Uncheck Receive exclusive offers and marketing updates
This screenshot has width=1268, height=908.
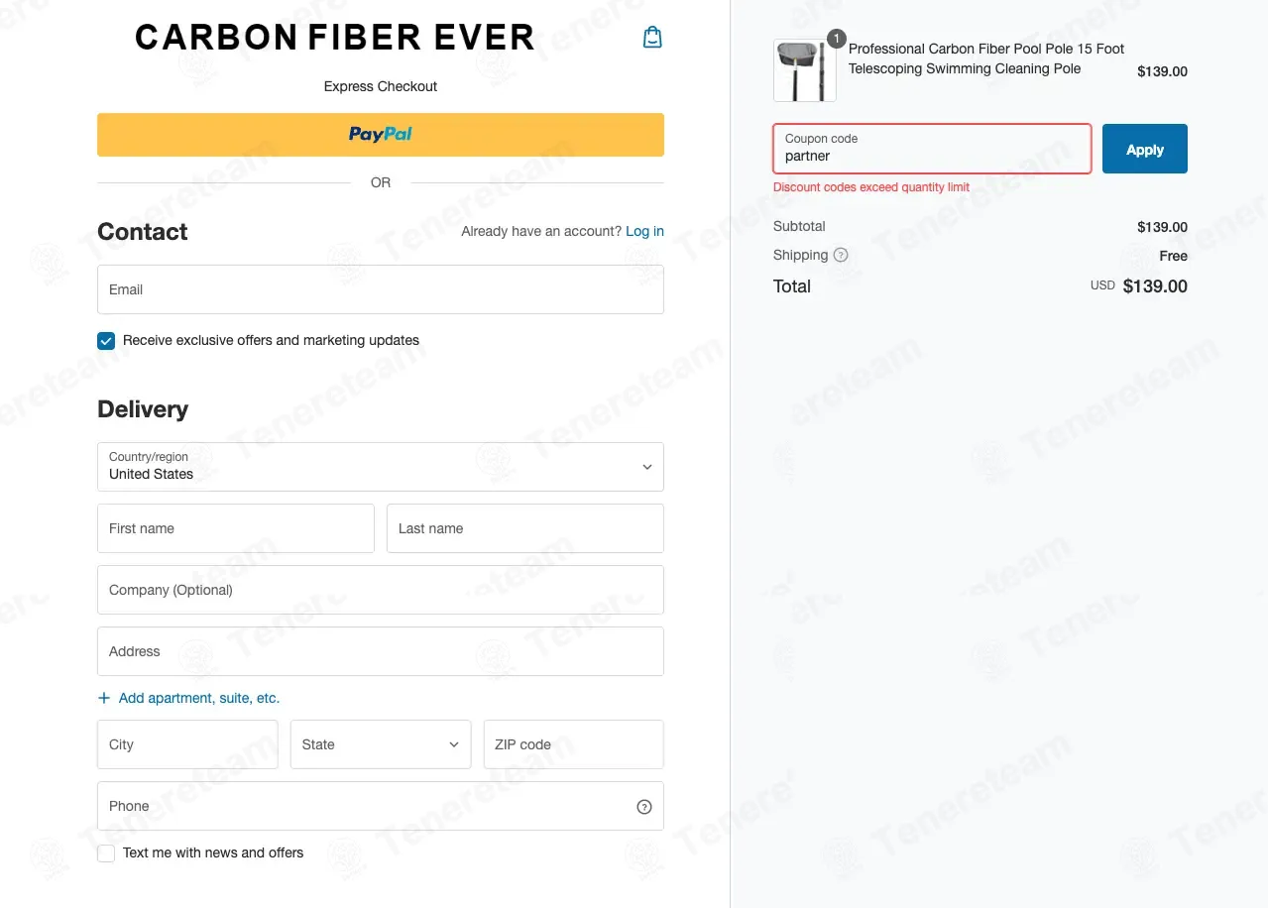coord(106,340)
